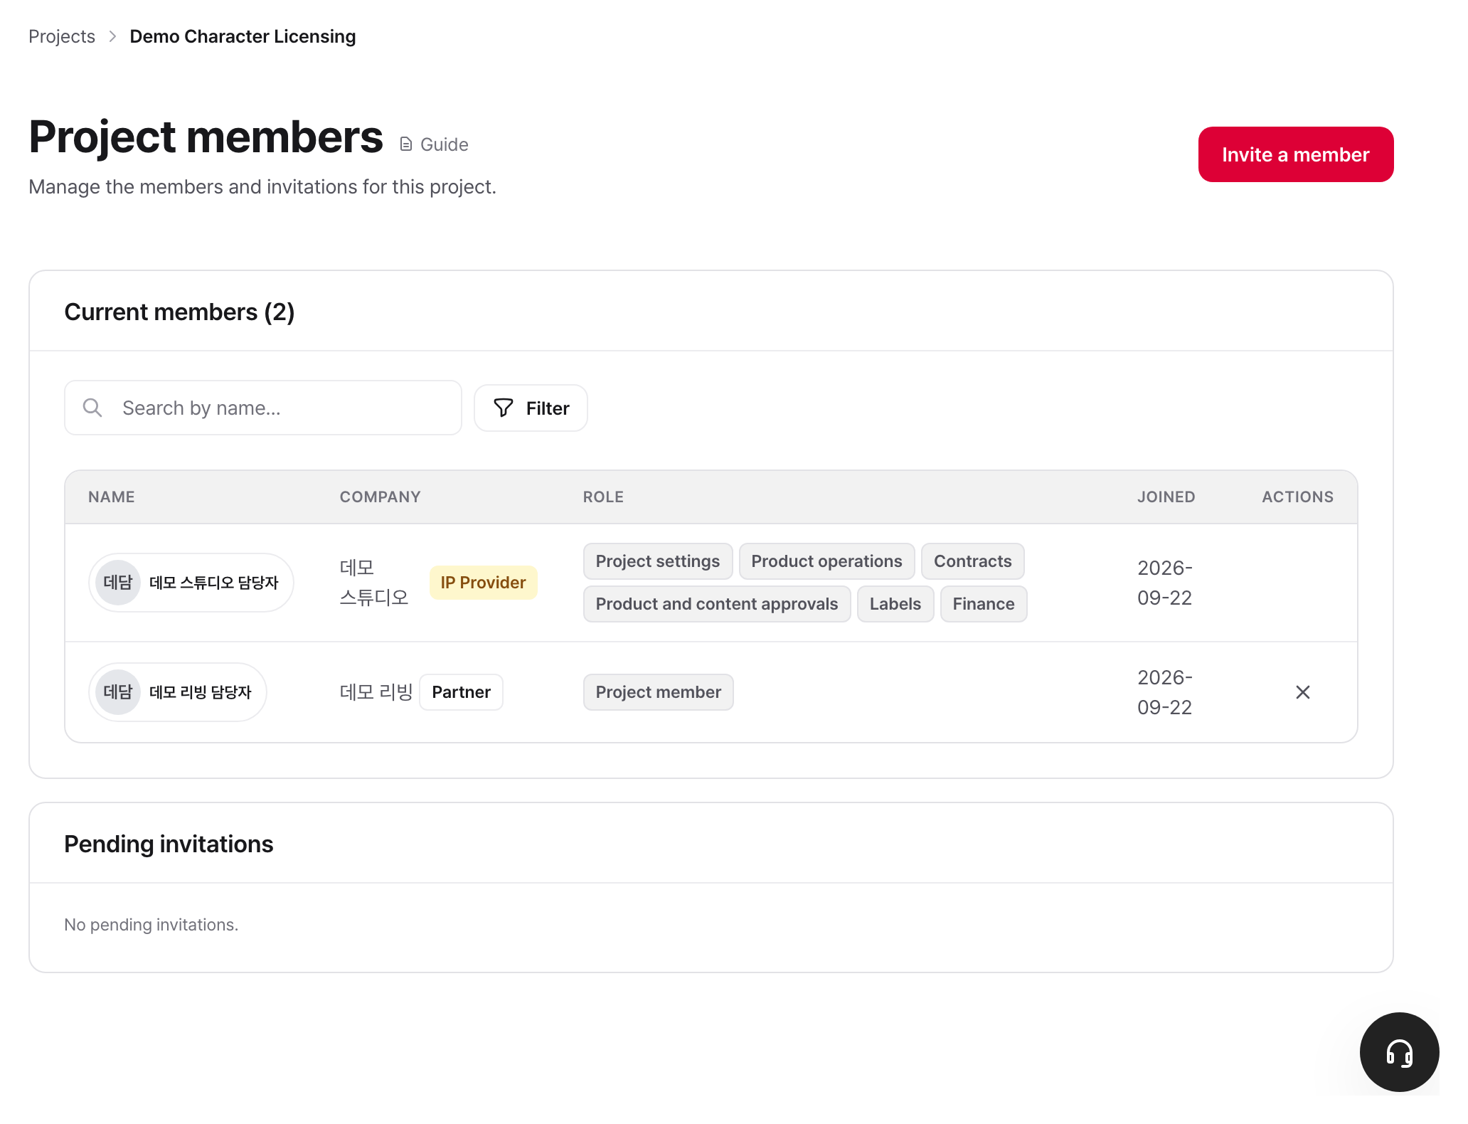Click the Guide document icon
This screenshot has width=1468, height=1124.
click(x=406, y=144)
